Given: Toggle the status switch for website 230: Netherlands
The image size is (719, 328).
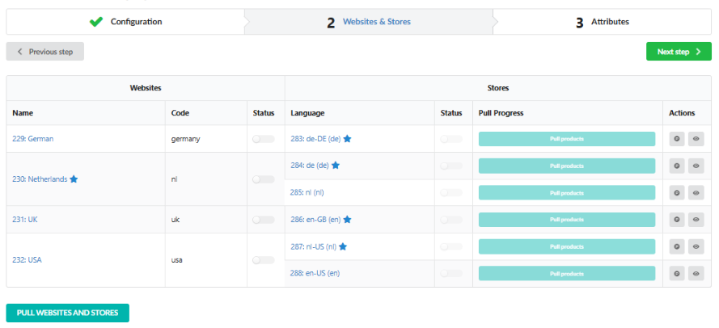Looking at the screenshot, I should (x=263, y=179).
